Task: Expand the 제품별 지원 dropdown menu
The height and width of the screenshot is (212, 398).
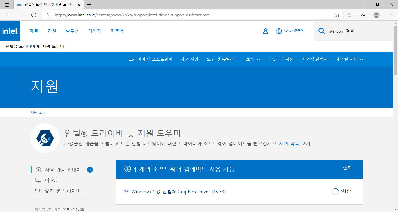Action: click(349, 59)
